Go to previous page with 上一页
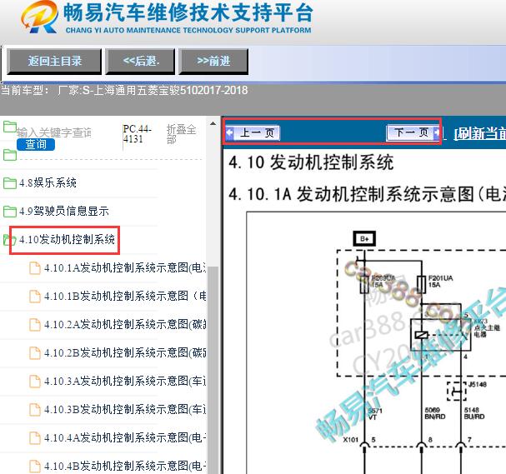The image size is (506, 474). click(x=253, y=132)
